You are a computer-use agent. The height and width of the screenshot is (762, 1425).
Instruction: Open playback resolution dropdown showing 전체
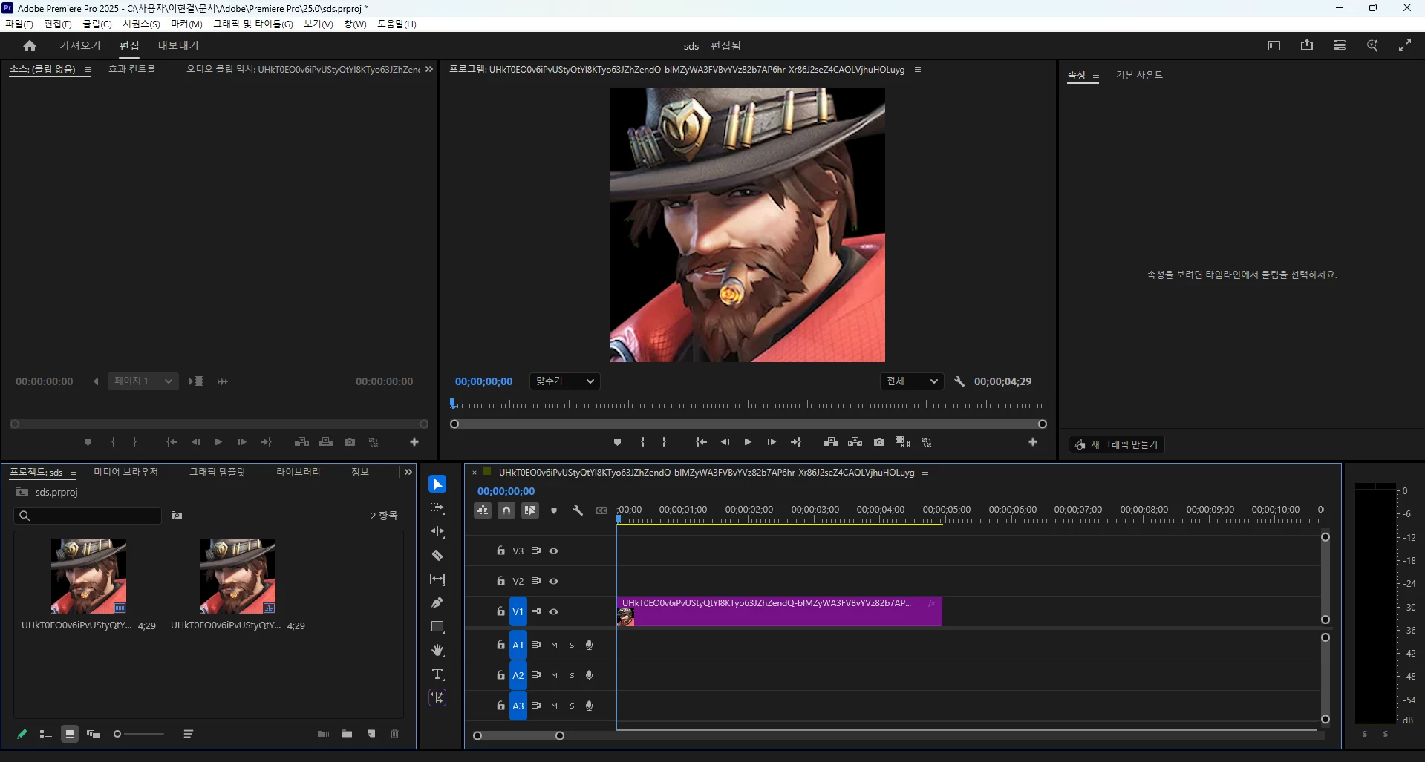tap(913, 381)
